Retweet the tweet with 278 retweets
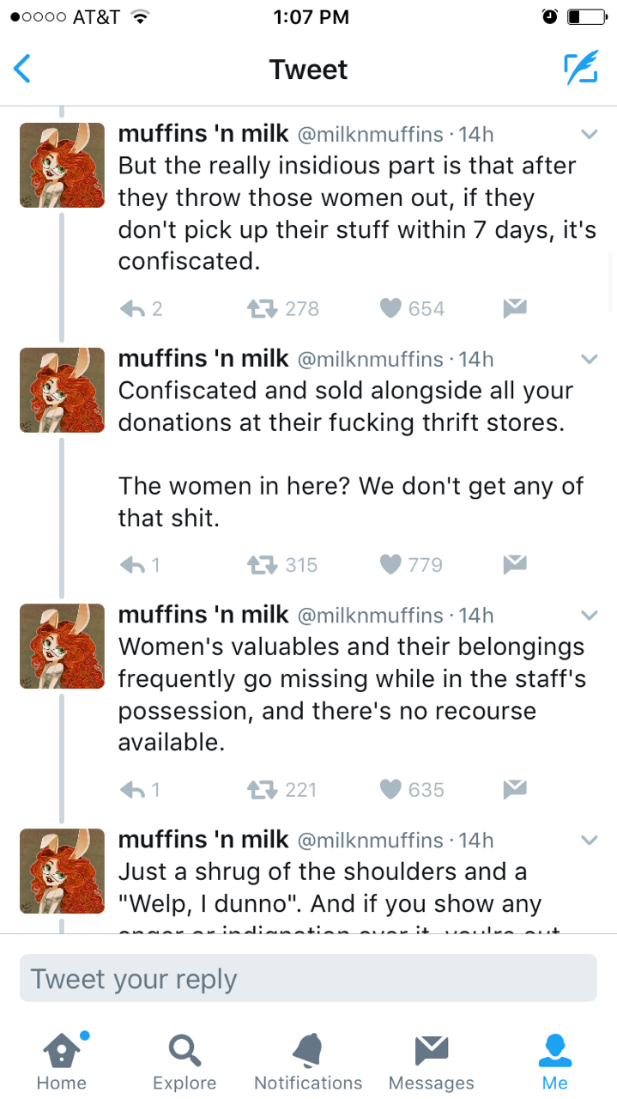Viewport: 617px width, 1099px height. (261, 308)
